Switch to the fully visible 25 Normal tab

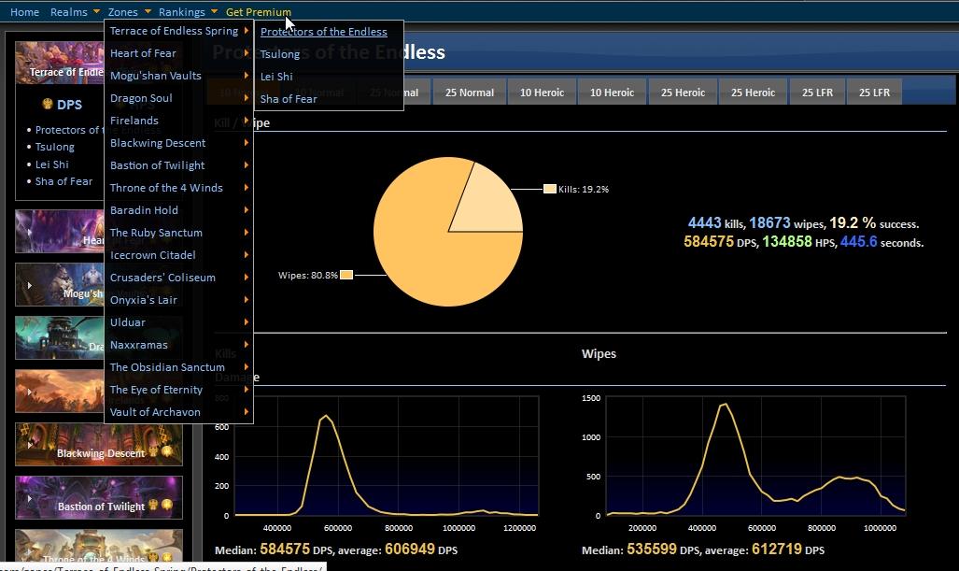[469, 93]
